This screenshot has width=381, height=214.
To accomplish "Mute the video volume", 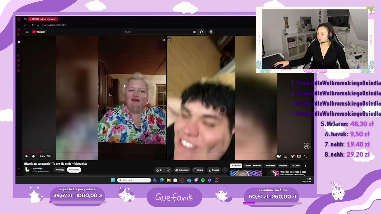I will pyautogui.click(x=33, y=156).
